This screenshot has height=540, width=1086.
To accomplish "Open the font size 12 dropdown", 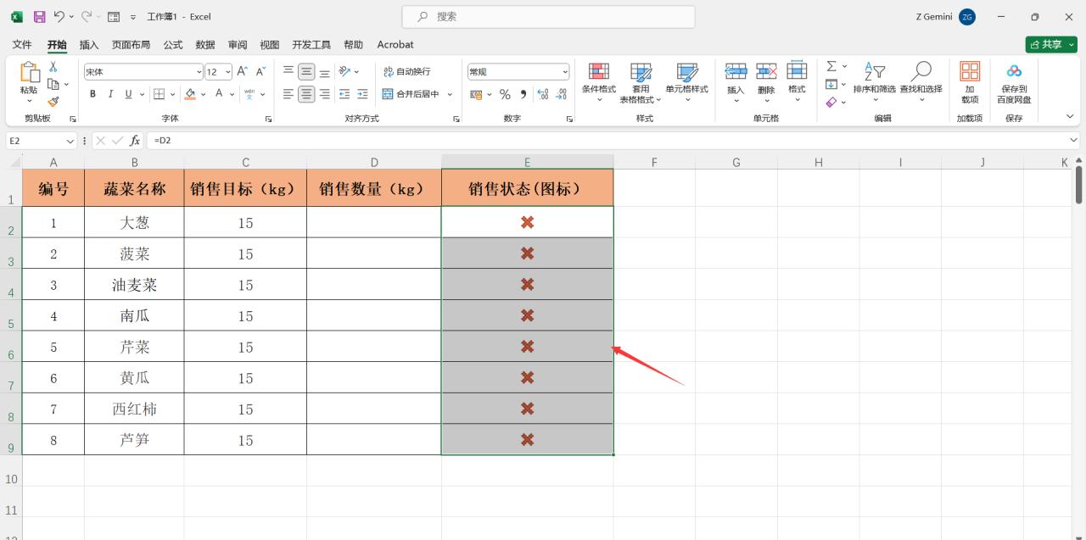I will (227, 72).
